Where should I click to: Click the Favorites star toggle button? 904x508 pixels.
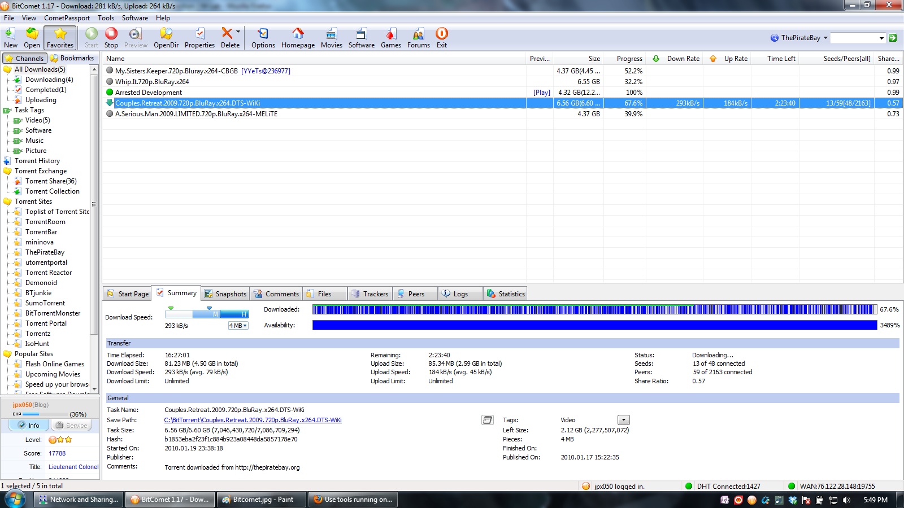click(60, 38)
